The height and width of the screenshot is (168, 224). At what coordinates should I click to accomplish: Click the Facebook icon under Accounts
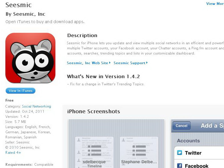pos(179,166)
